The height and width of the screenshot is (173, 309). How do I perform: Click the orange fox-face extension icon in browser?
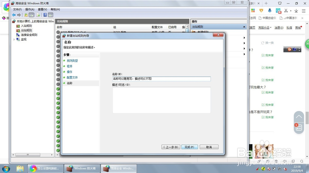[261, 10]
